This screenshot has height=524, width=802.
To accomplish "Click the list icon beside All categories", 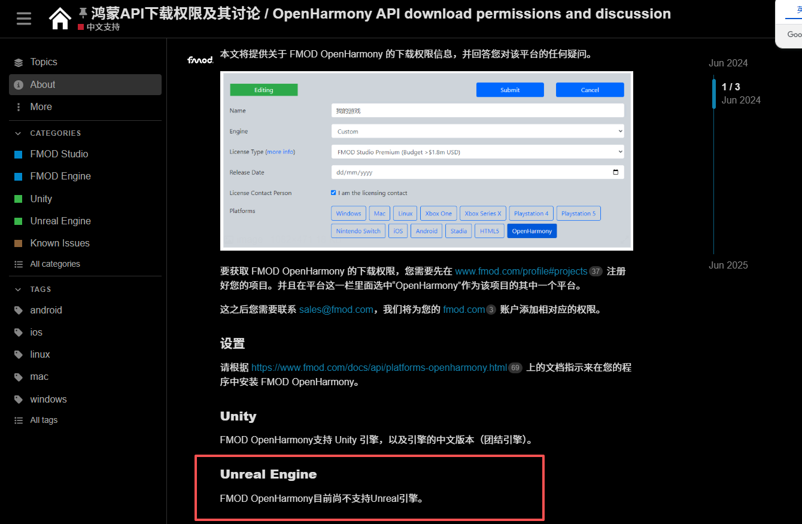I will [19, 264].
